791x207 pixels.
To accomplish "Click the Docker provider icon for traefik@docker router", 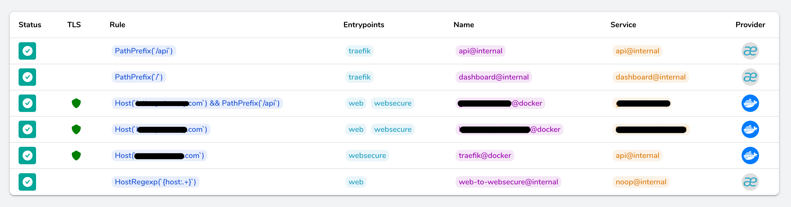I will click(x=750, y=156).
